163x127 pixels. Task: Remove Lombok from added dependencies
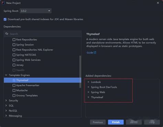88,82
